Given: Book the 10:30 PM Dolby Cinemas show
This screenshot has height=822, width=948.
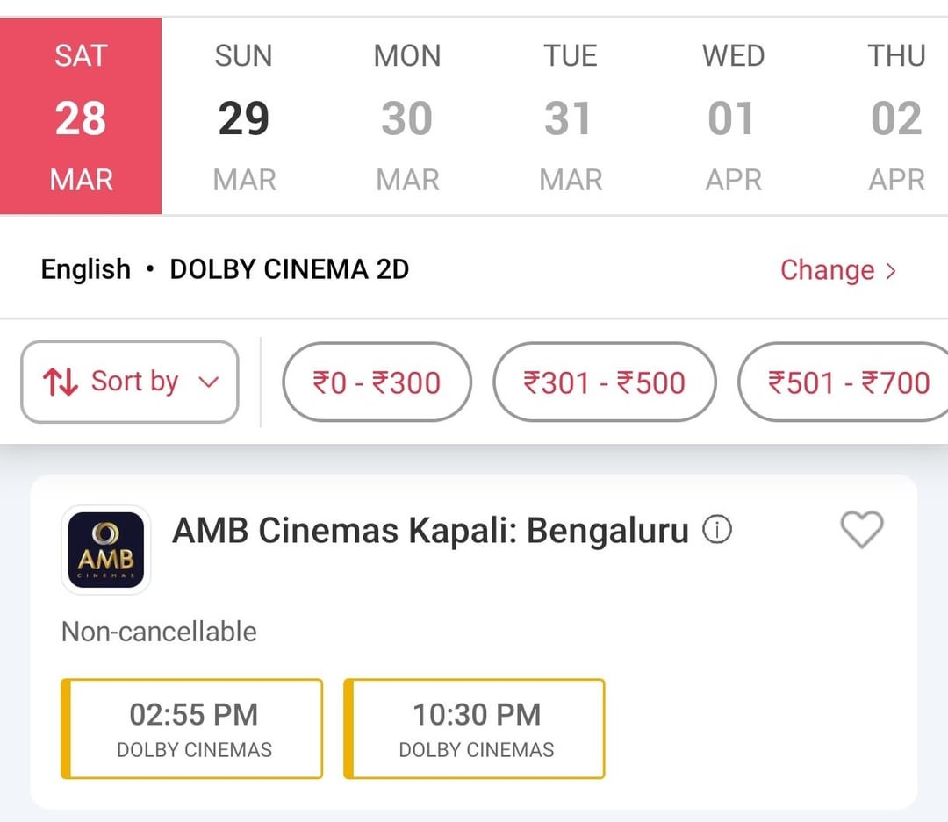Looking at the screenshot, I should (x=476, y=728).
